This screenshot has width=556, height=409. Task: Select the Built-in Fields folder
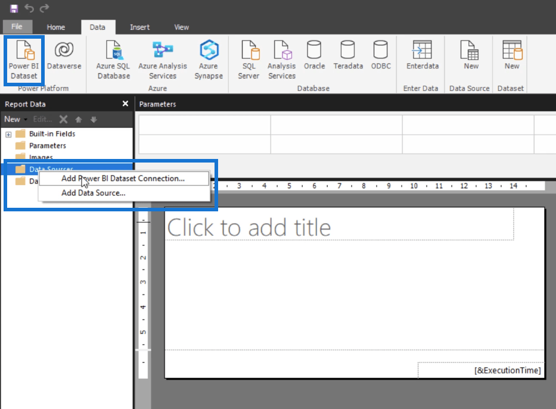[45, 134]
